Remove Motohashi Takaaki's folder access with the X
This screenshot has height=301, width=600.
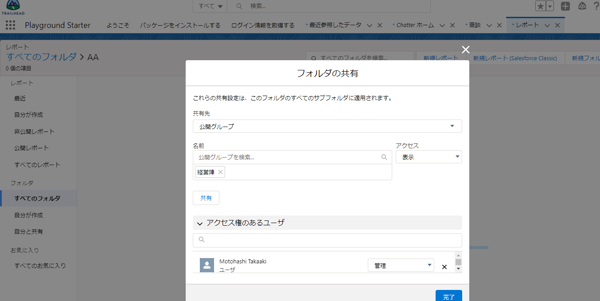point(444,266)
